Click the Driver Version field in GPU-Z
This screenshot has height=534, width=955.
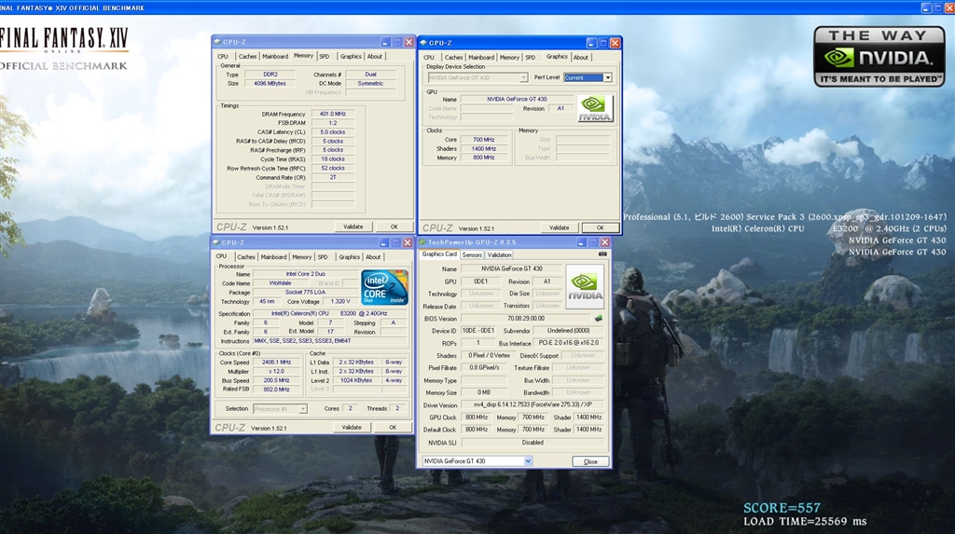[533, 404]
